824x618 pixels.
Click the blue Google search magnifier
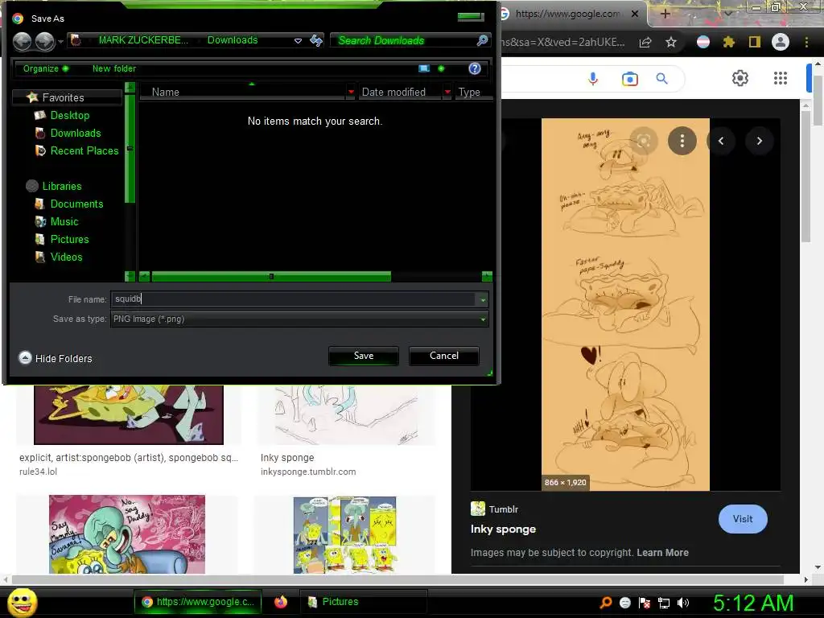click(x=662, y=78)
